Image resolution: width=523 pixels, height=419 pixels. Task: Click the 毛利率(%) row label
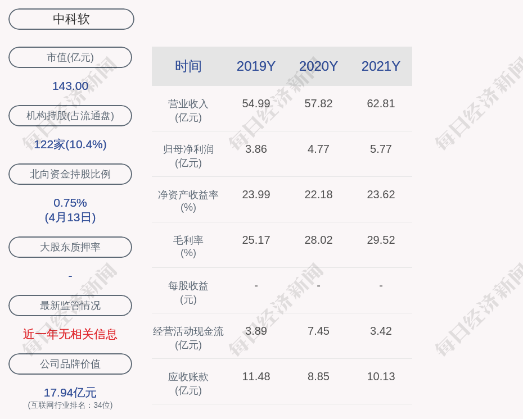coord(188,247)
